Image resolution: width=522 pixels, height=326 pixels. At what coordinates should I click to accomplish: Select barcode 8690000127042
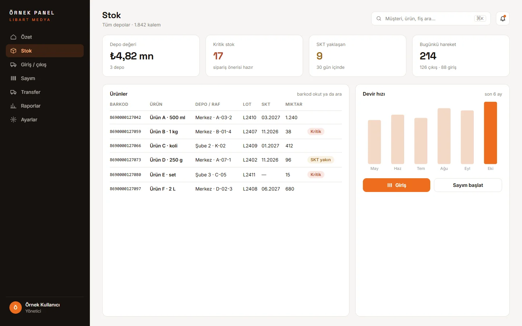click(125, 117)
